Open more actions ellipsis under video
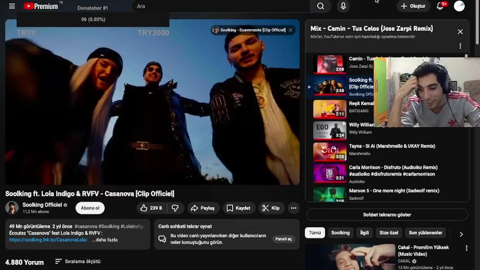Screen dimensions: 480x270 (294, 208)
